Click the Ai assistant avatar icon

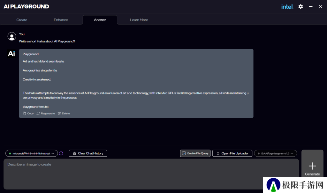[11, 54]
